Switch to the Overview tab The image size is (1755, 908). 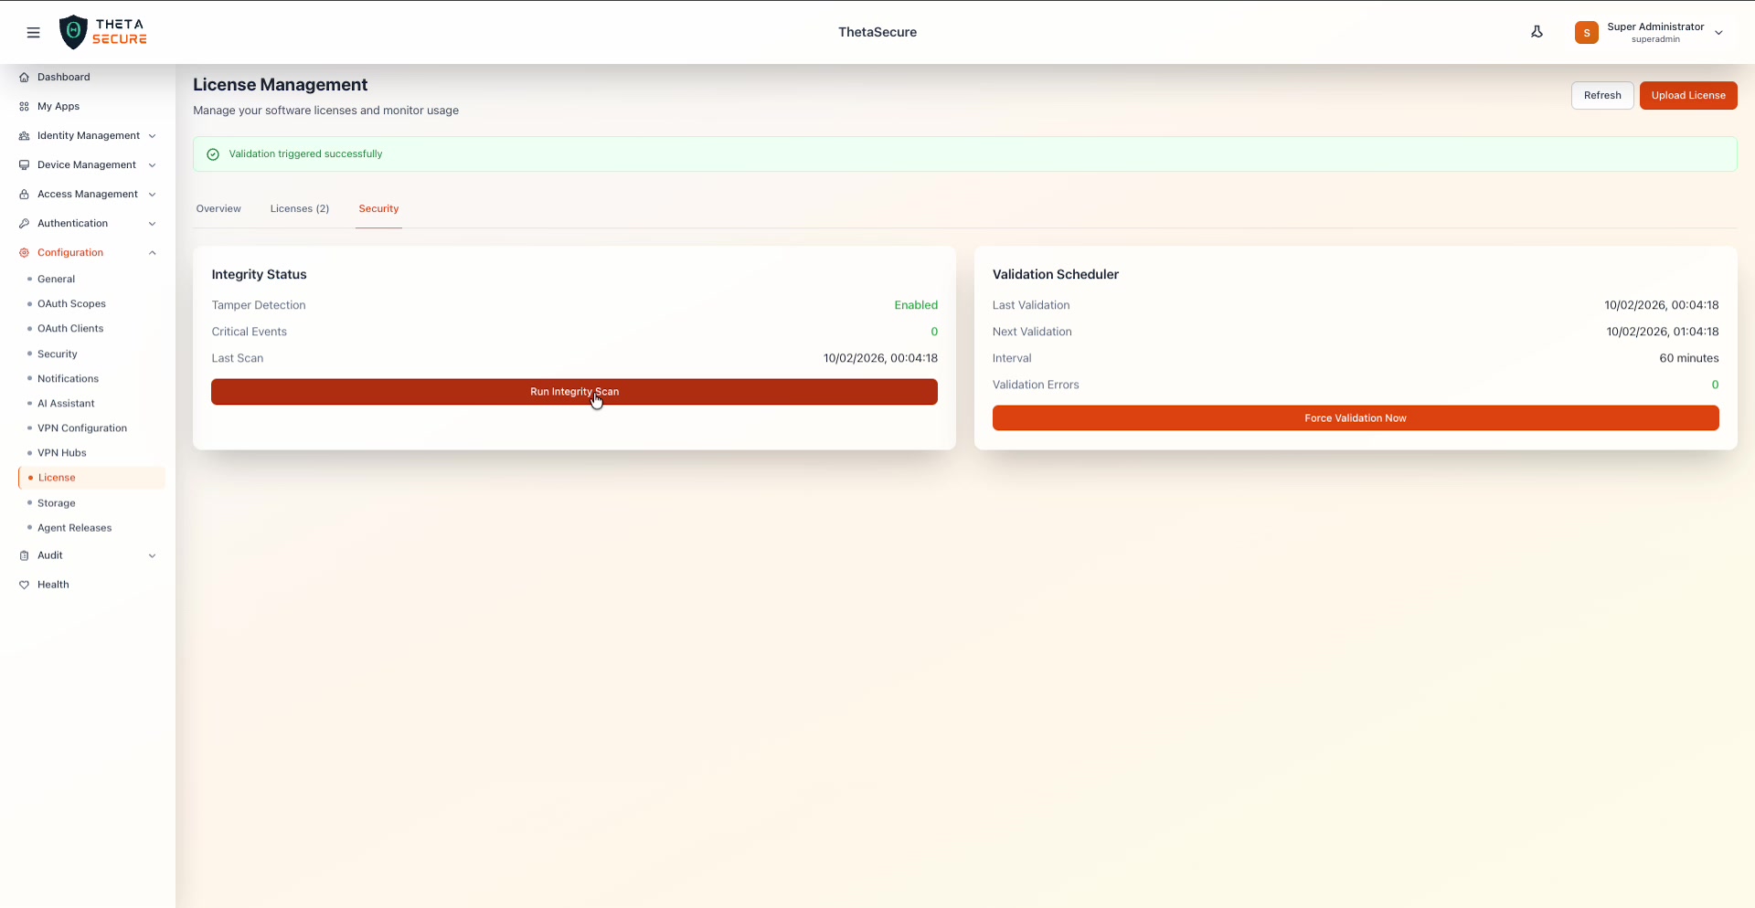[x=218, y=209]
